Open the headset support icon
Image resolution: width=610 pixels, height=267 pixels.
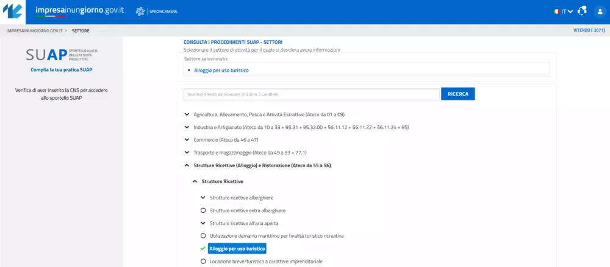pyautogui.click(x=582, y=12)
